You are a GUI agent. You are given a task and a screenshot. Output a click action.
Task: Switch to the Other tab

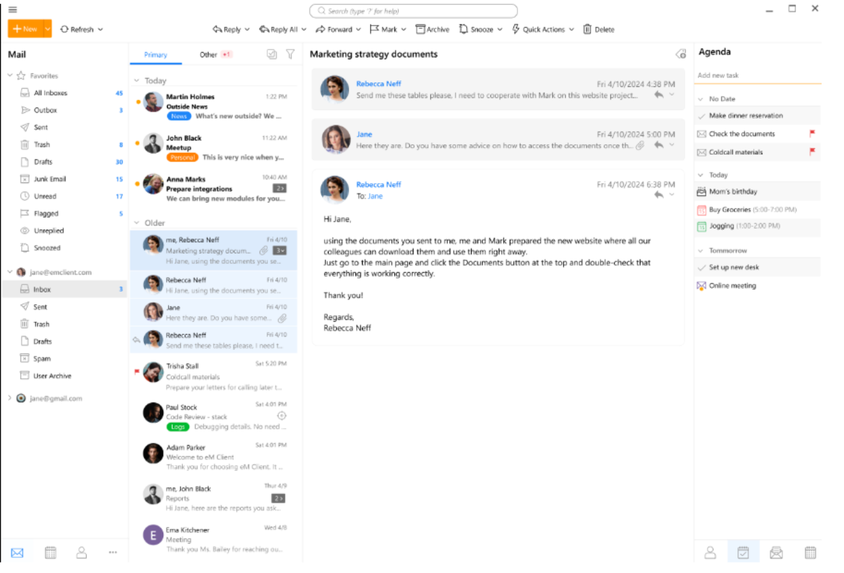[209, 55]
